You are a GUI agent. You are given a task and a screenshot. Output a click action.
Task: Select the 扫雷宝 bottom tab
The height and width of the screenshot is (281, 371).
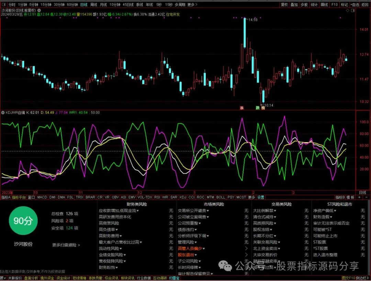click(175, 278)
